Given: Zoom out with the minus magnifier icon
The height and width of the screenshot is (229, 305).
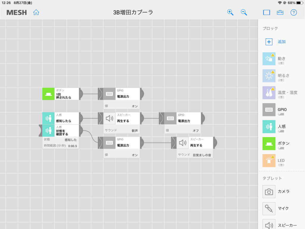Looking at the screenshot, I should coord(244,13).
